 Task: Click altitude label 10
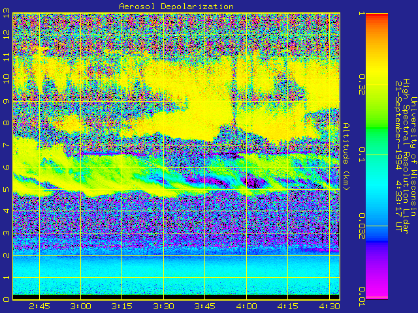(x=7, y=79)
